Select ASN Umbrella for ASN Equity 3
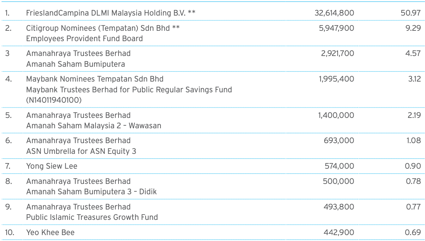The image size is (425, 241). pos(81,151)
